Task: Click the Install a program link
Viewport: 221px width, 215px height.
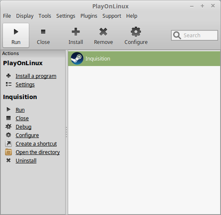Action: pos(36,76)
